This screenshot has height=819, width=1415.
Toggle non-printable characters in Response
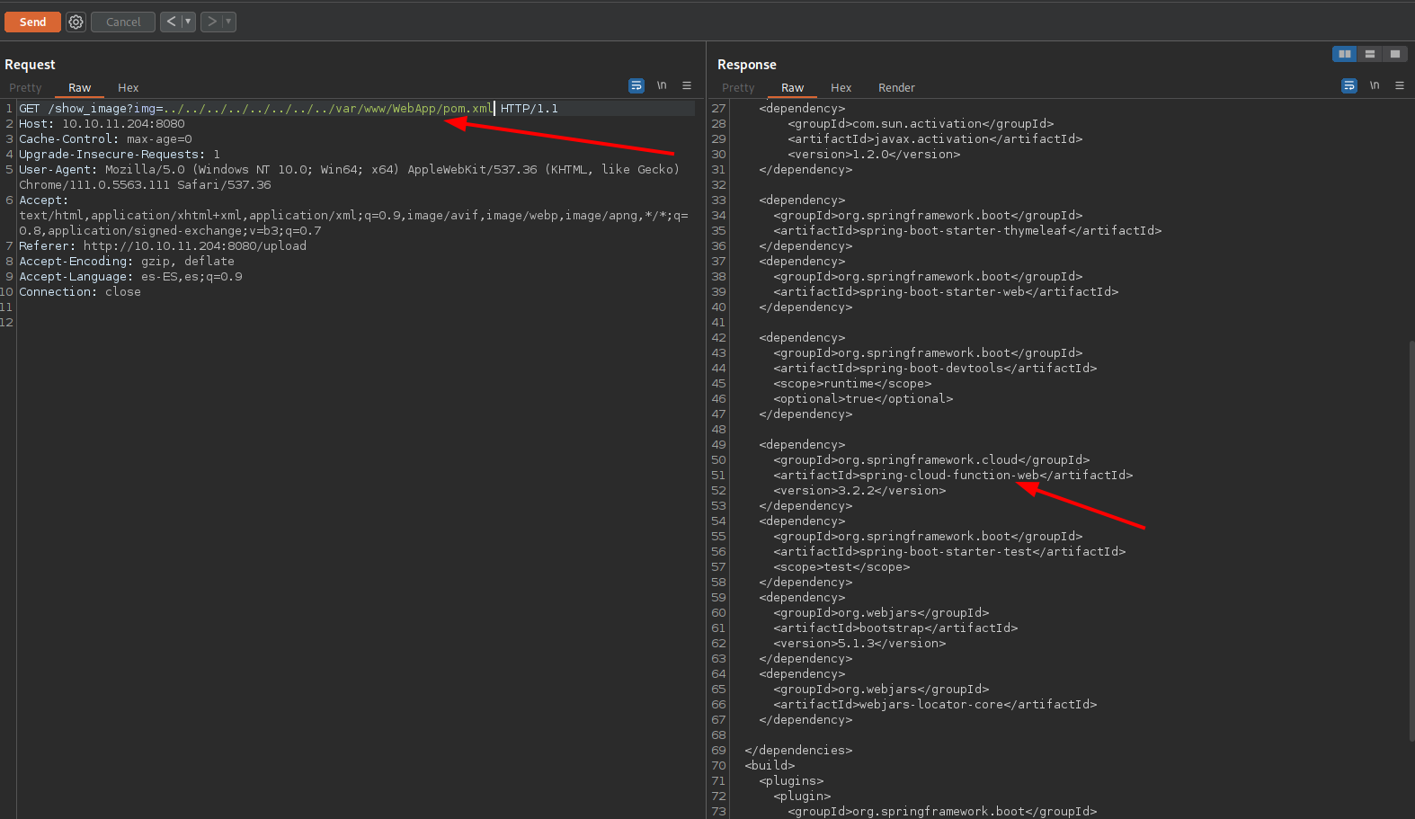[x=1375, y=85]
